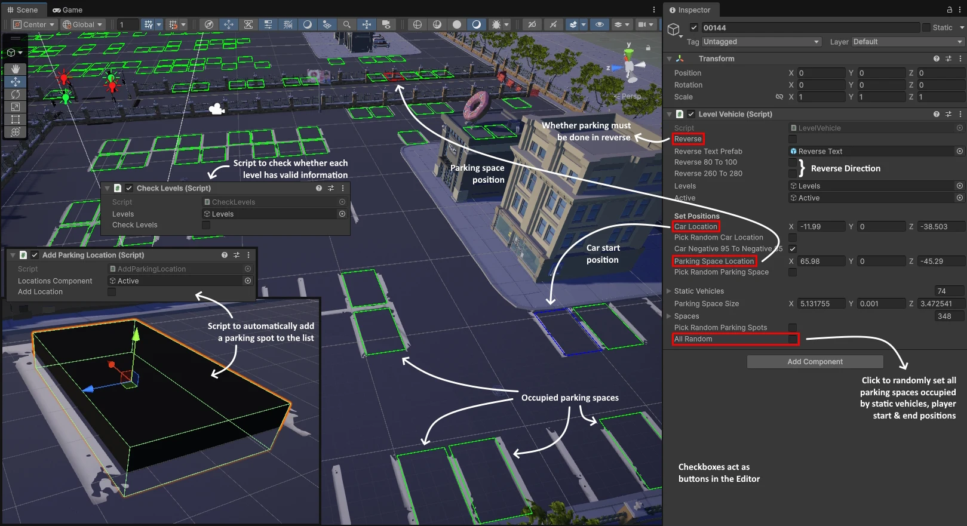This screenshot has height=526, width=967.
Task: Expand the Spaces list
Action: (669, 316)
